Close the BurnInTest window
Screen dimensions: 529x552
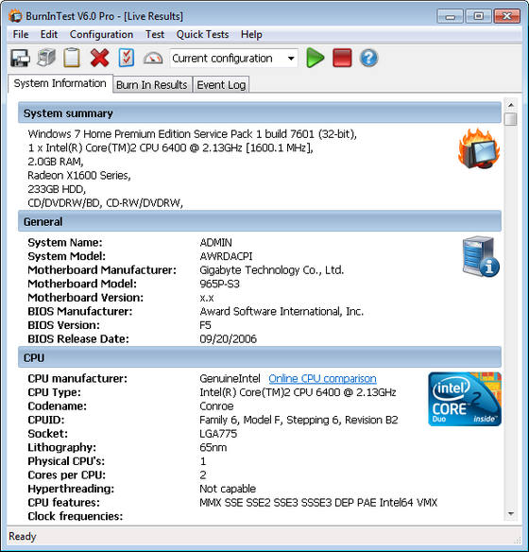pos(507,16)
